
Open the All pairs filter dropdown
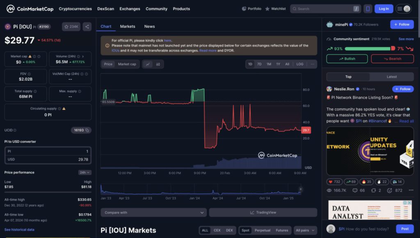click(x=305, y=230)
